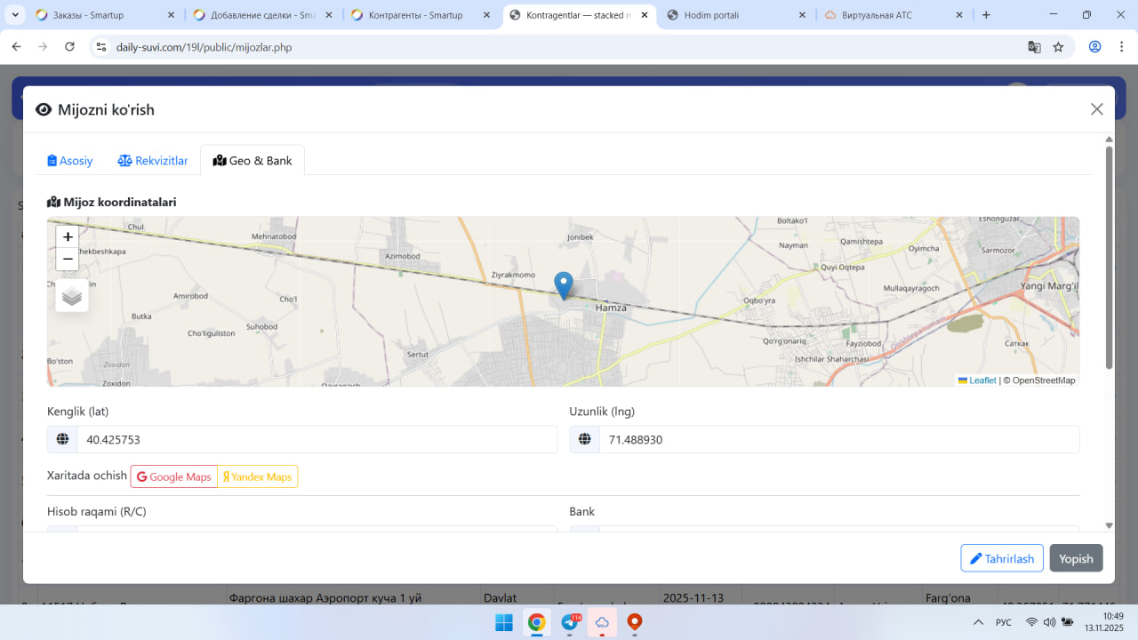Click the modal's vertical scrollbar

[x=1109, y=258]
